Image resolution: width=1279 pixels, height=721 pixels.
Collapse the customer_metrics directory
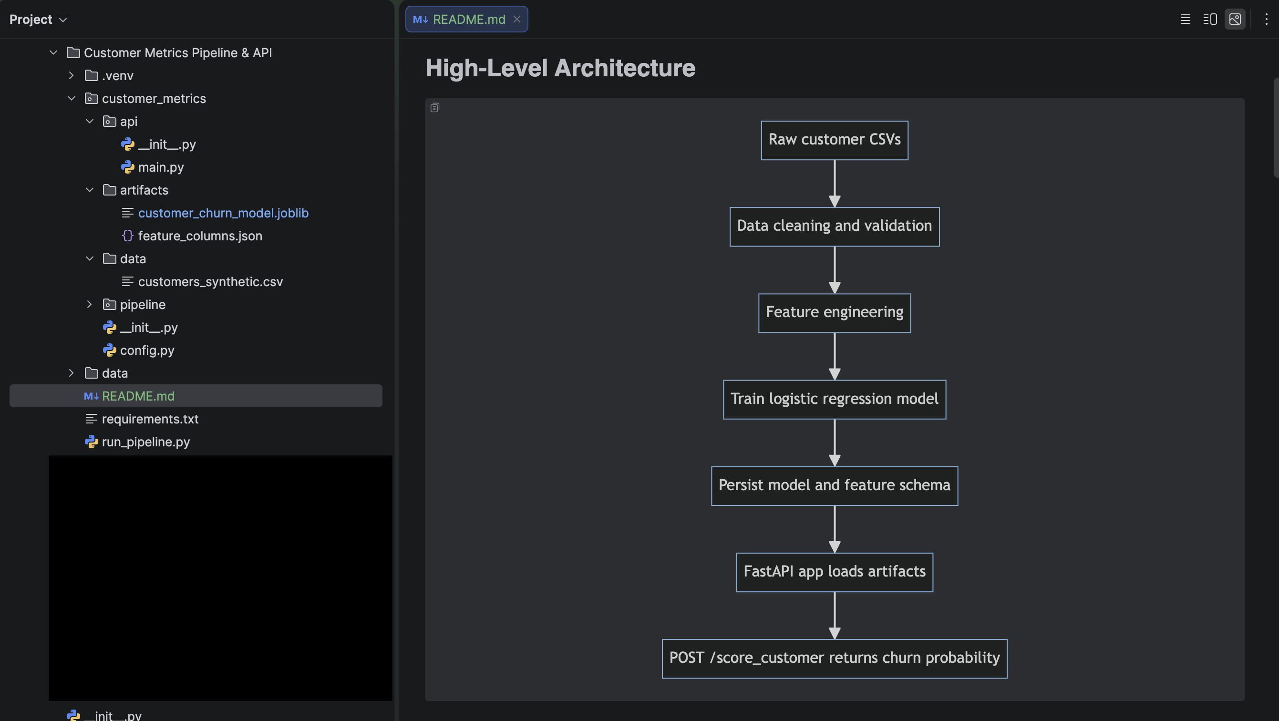point(72,98)
